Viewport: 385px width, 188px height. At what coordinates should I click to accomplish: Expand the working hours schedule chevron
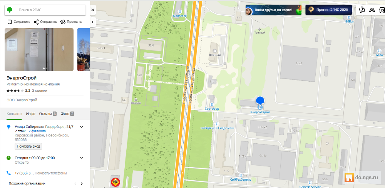[x=82, y=158]
